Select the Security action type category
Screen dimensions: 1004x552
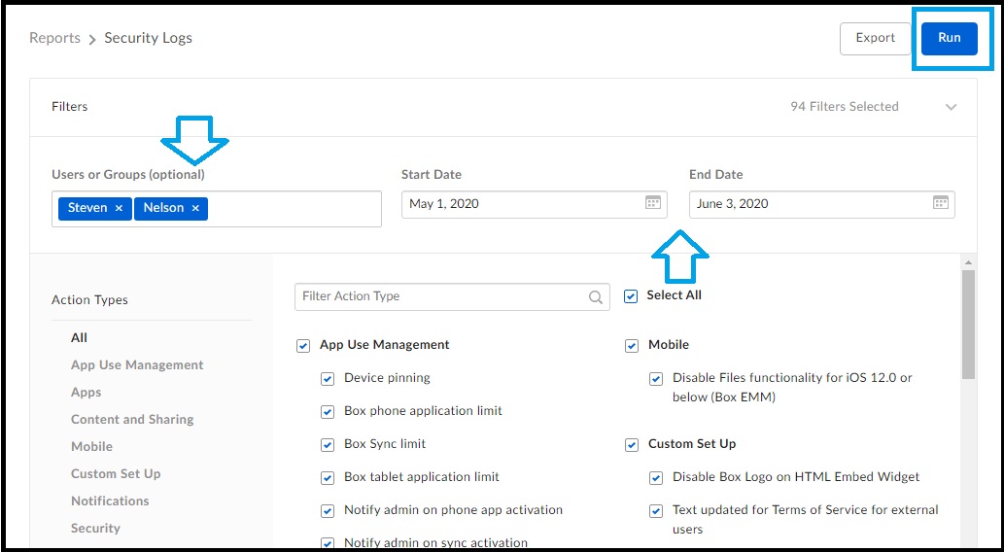95,529
